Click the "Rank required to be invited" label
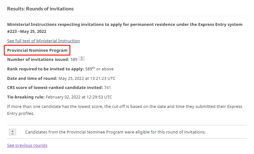The image size is (254, 154). (45, 69)
